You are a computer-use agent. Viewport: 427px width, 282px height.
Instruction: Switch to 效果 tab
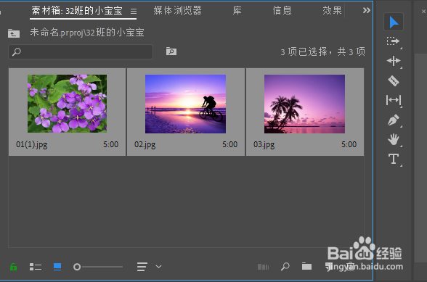click(x=332, y=10)
